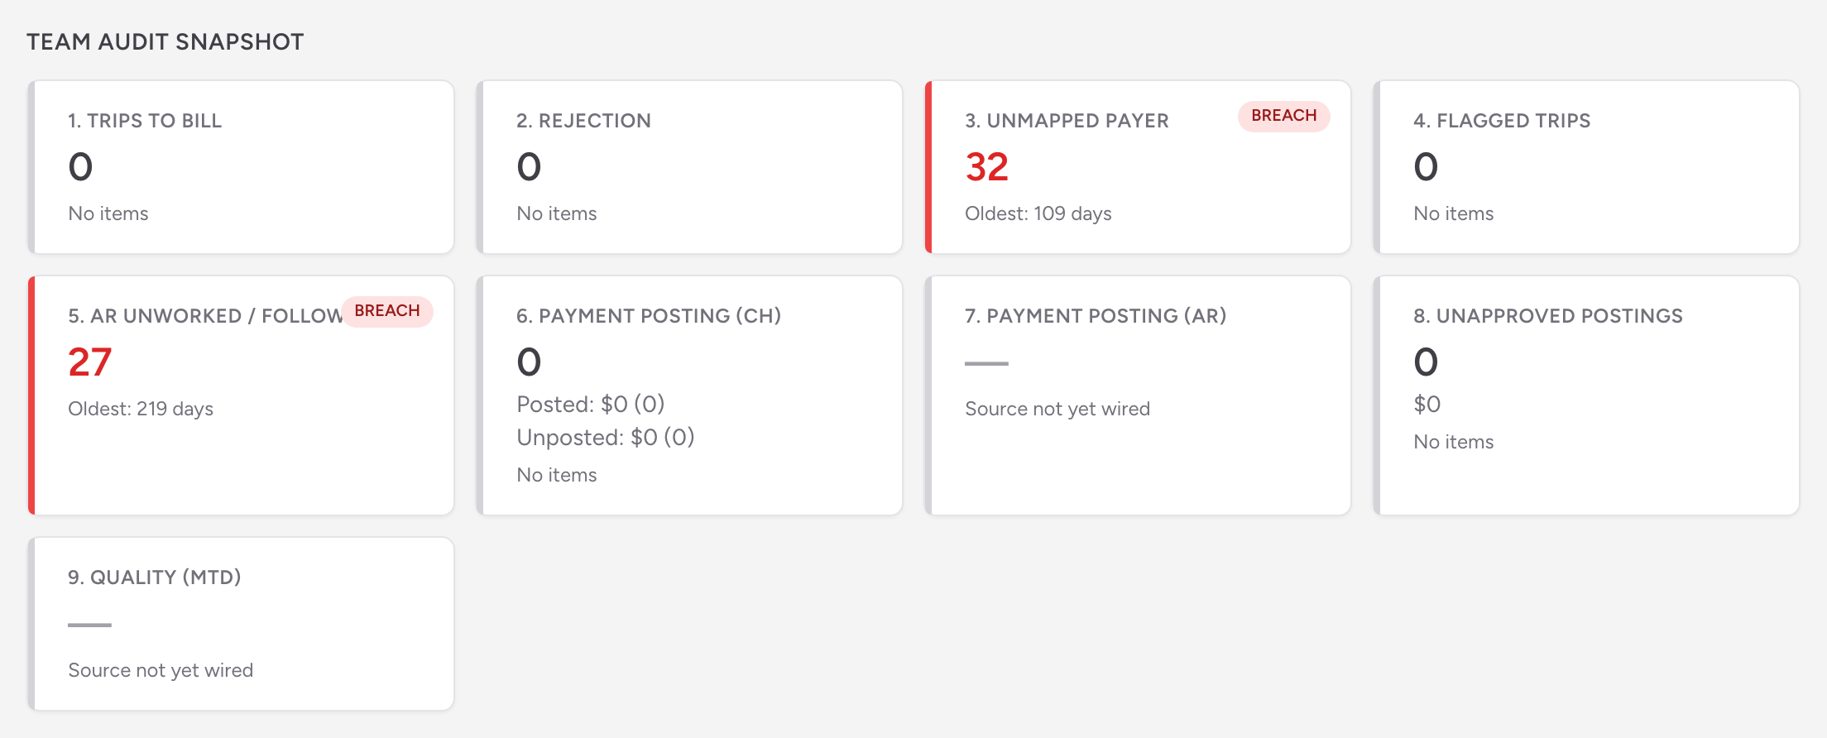Viewport: 1827px width, 738px height.
Task: Select the "2. REJECTION" card title
Action: pos(583,121)
